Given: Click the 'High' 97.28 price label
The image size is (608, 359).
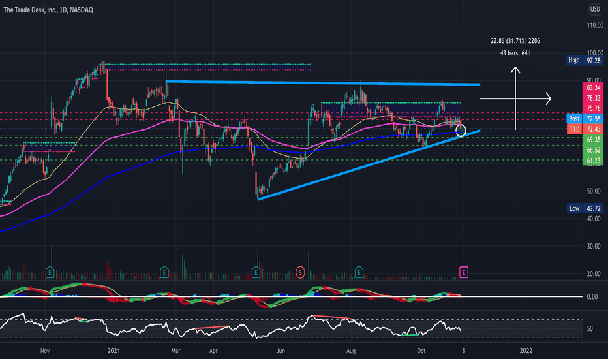Looking at the screenshot, I should (x=585, y=60).
